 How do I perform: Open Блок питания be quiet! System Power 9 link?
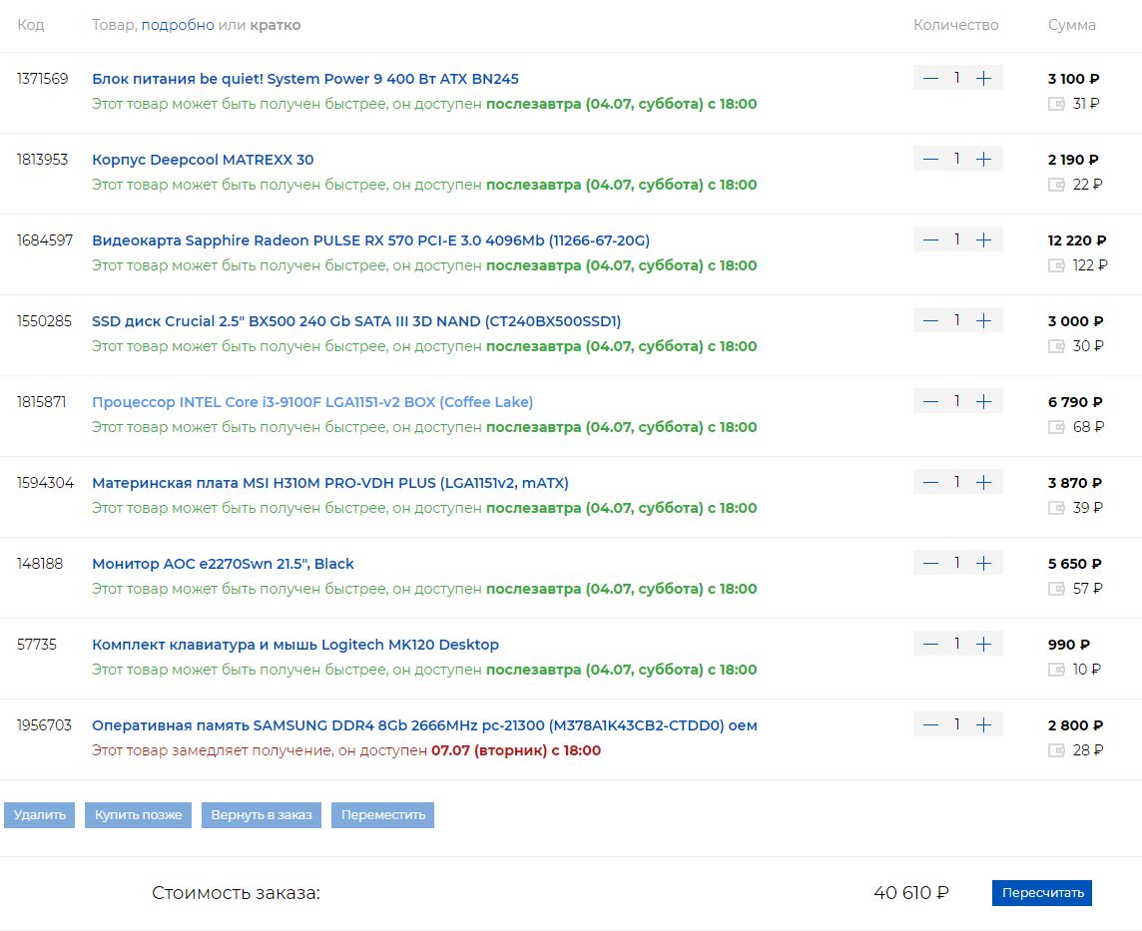(x=305, y=79)
